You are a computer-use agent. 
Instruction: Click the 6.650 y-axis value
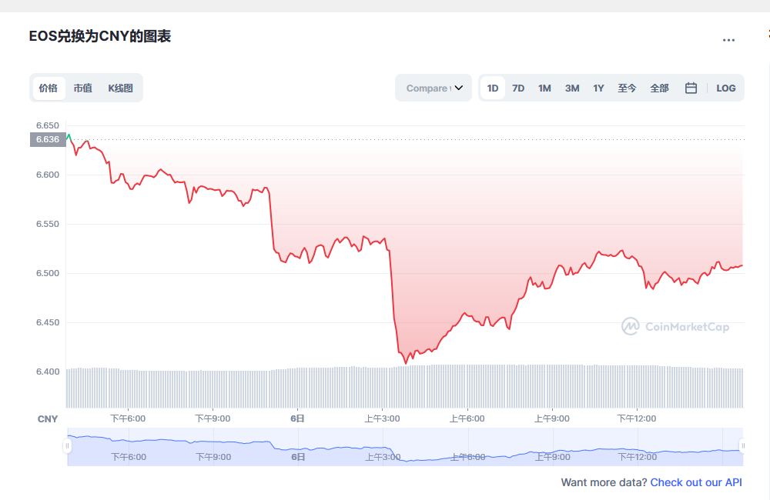click(x=48, y=125)
